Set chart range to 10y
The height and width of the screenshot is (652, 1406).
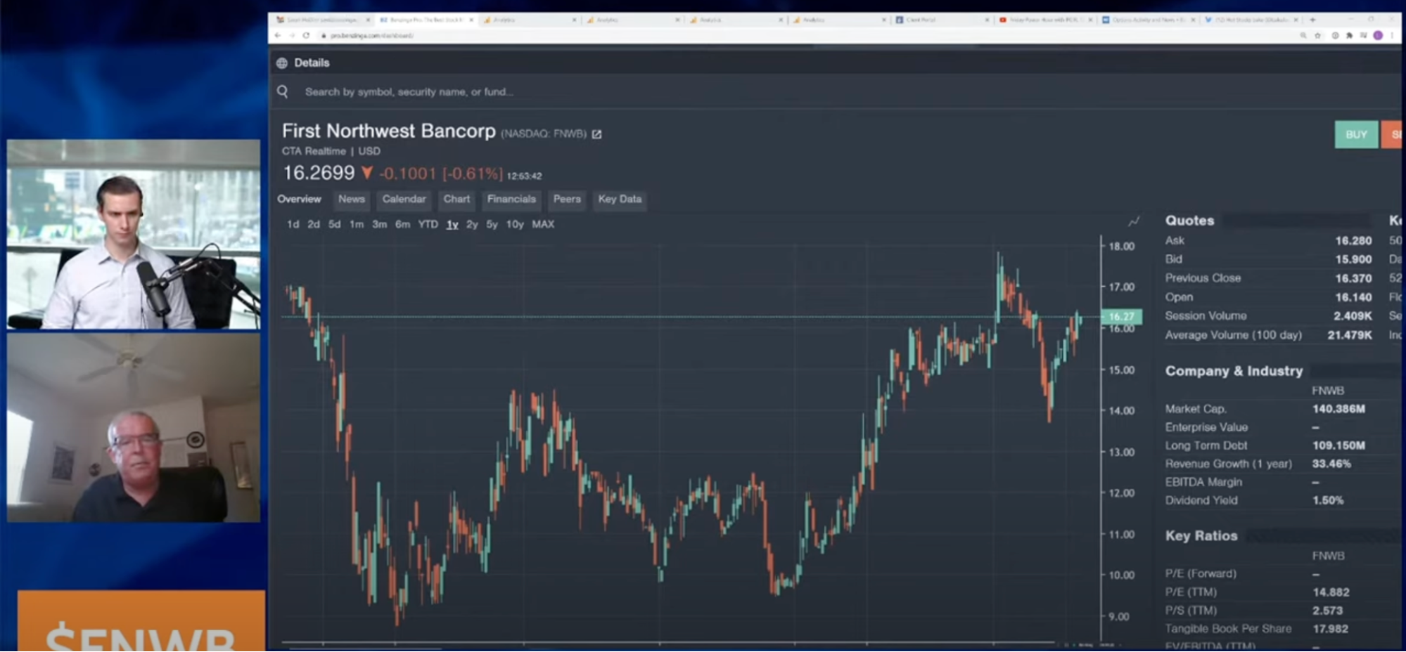pos(515,224)
